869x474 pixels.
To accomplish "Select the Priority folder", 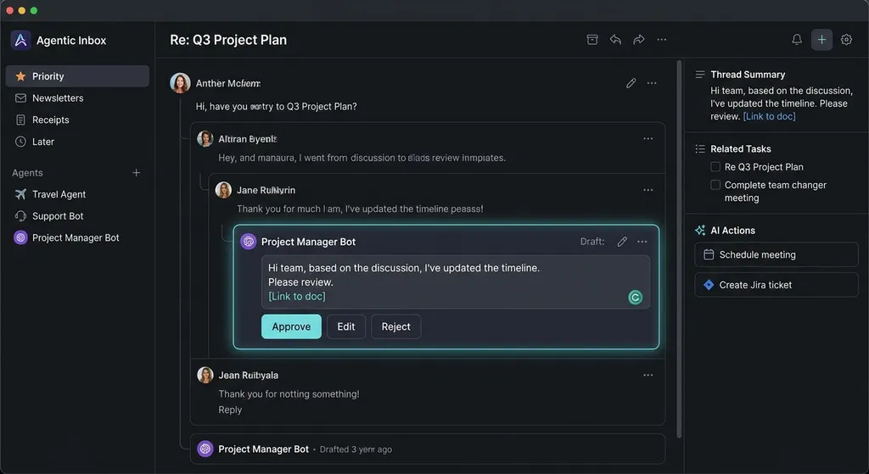I will pos(77,76).
